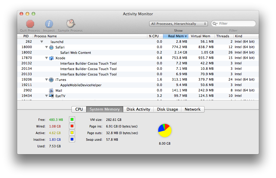This screenshot has height=178, width=276.
Task: Sort by the % CPU column header
Action: pyautogui.click(x=155, y=36)
